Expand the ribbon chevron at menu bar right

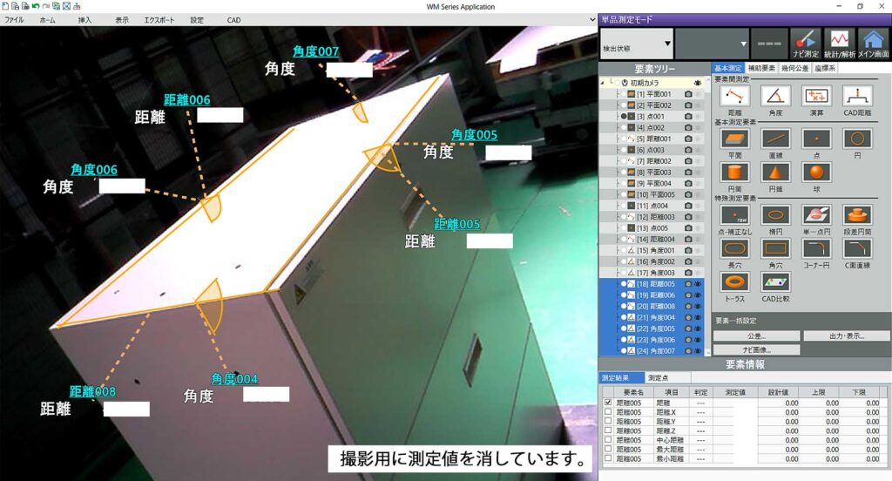click(590, 19)
